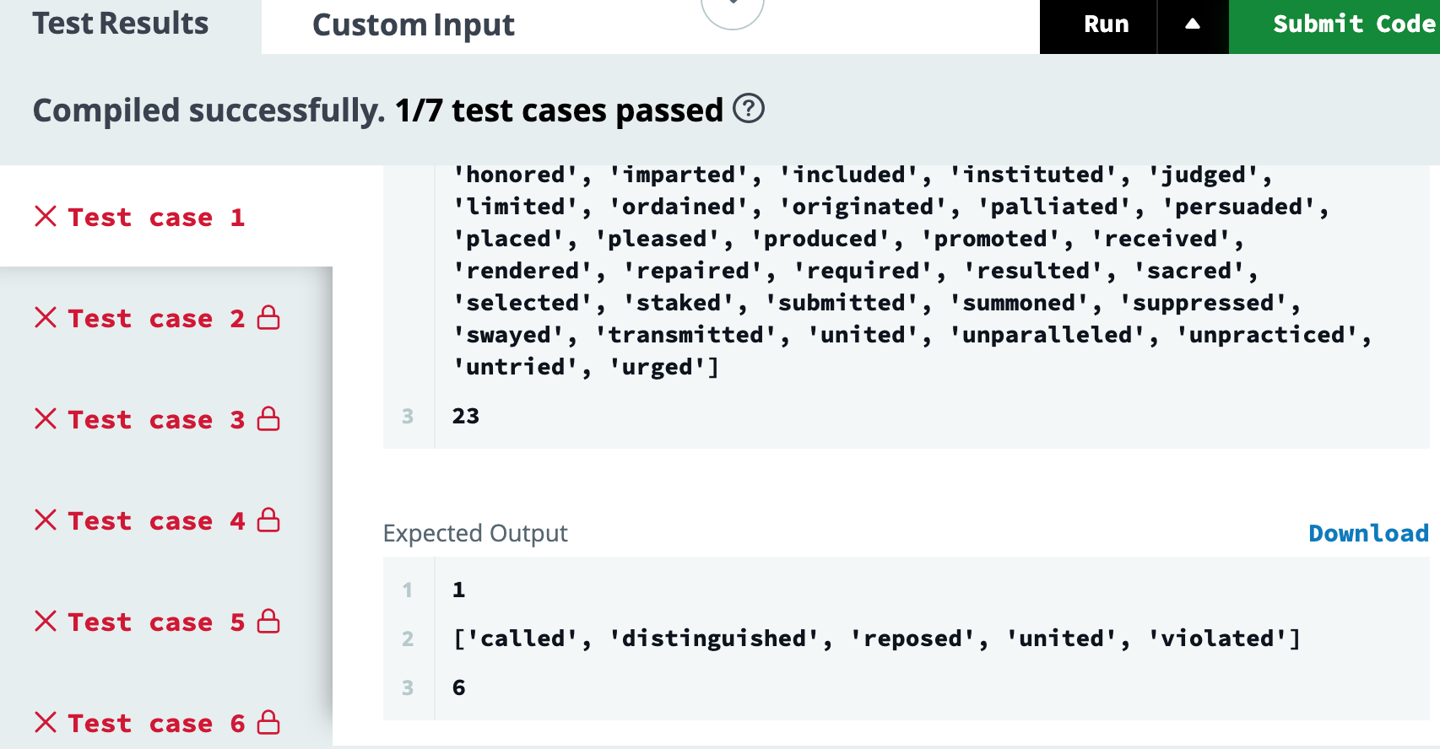
Task: Collapse the panel with top chevron circle
Action: pyautogui.click(x=733, y=8)
